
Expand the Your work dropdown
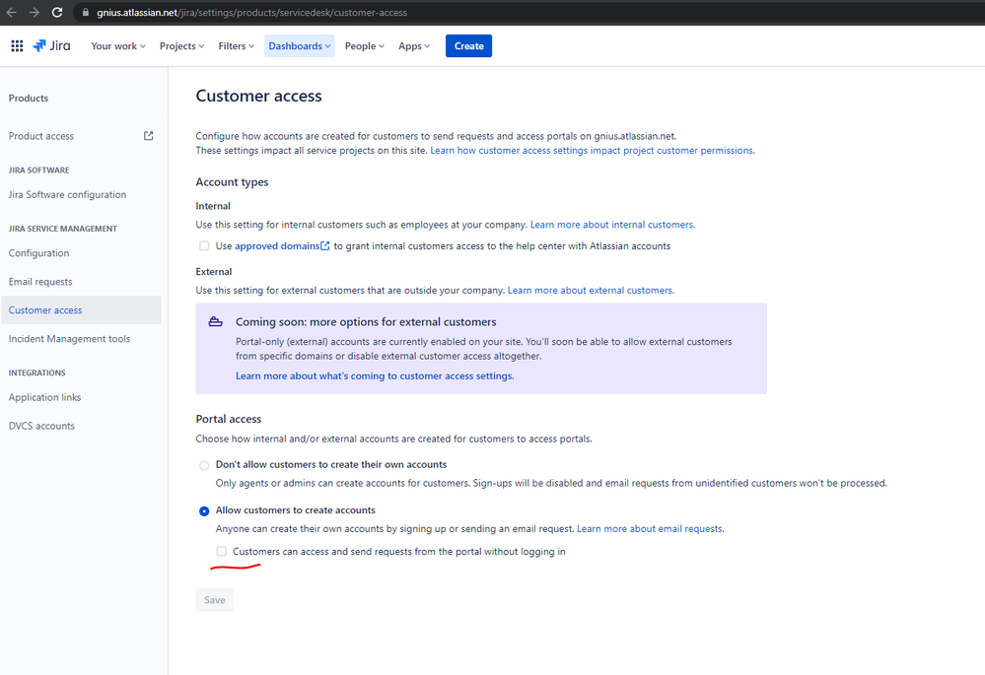[x=118, y=46]
